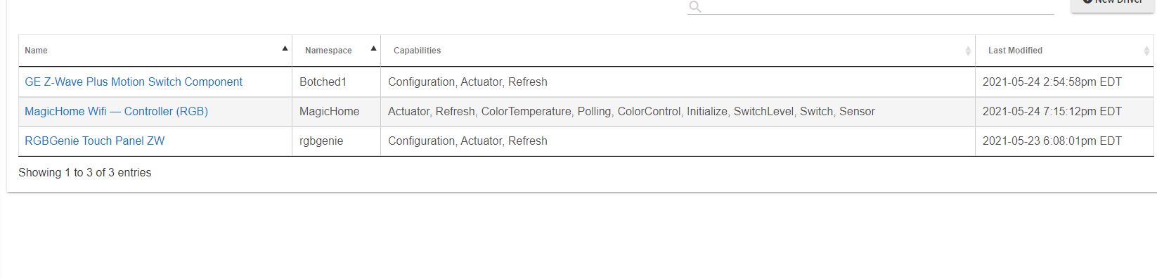Select the Botched1 namespace cell
Viewport: 1157px width, 279px height.
[337, 82]
